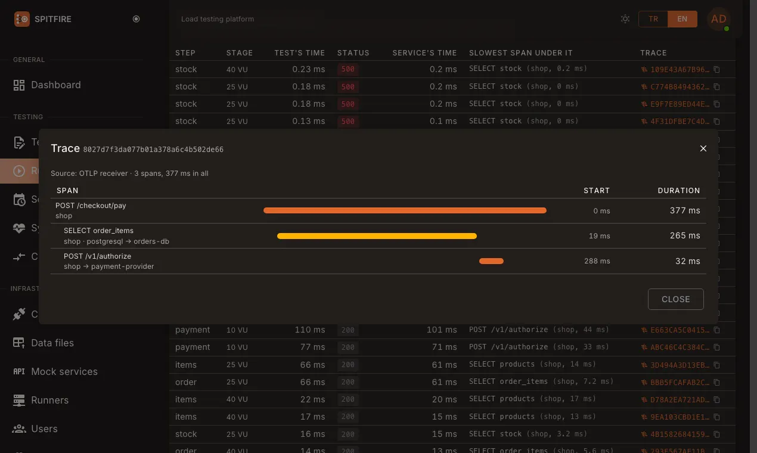The width and height of the screenshot is (757, 453).
Task: Select the POST /checkout/pay span timeline bar
Action: (405, 210)
